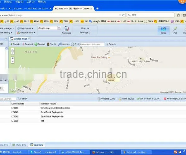
Task: Bookmark this page with star icon
Action: 178,15
